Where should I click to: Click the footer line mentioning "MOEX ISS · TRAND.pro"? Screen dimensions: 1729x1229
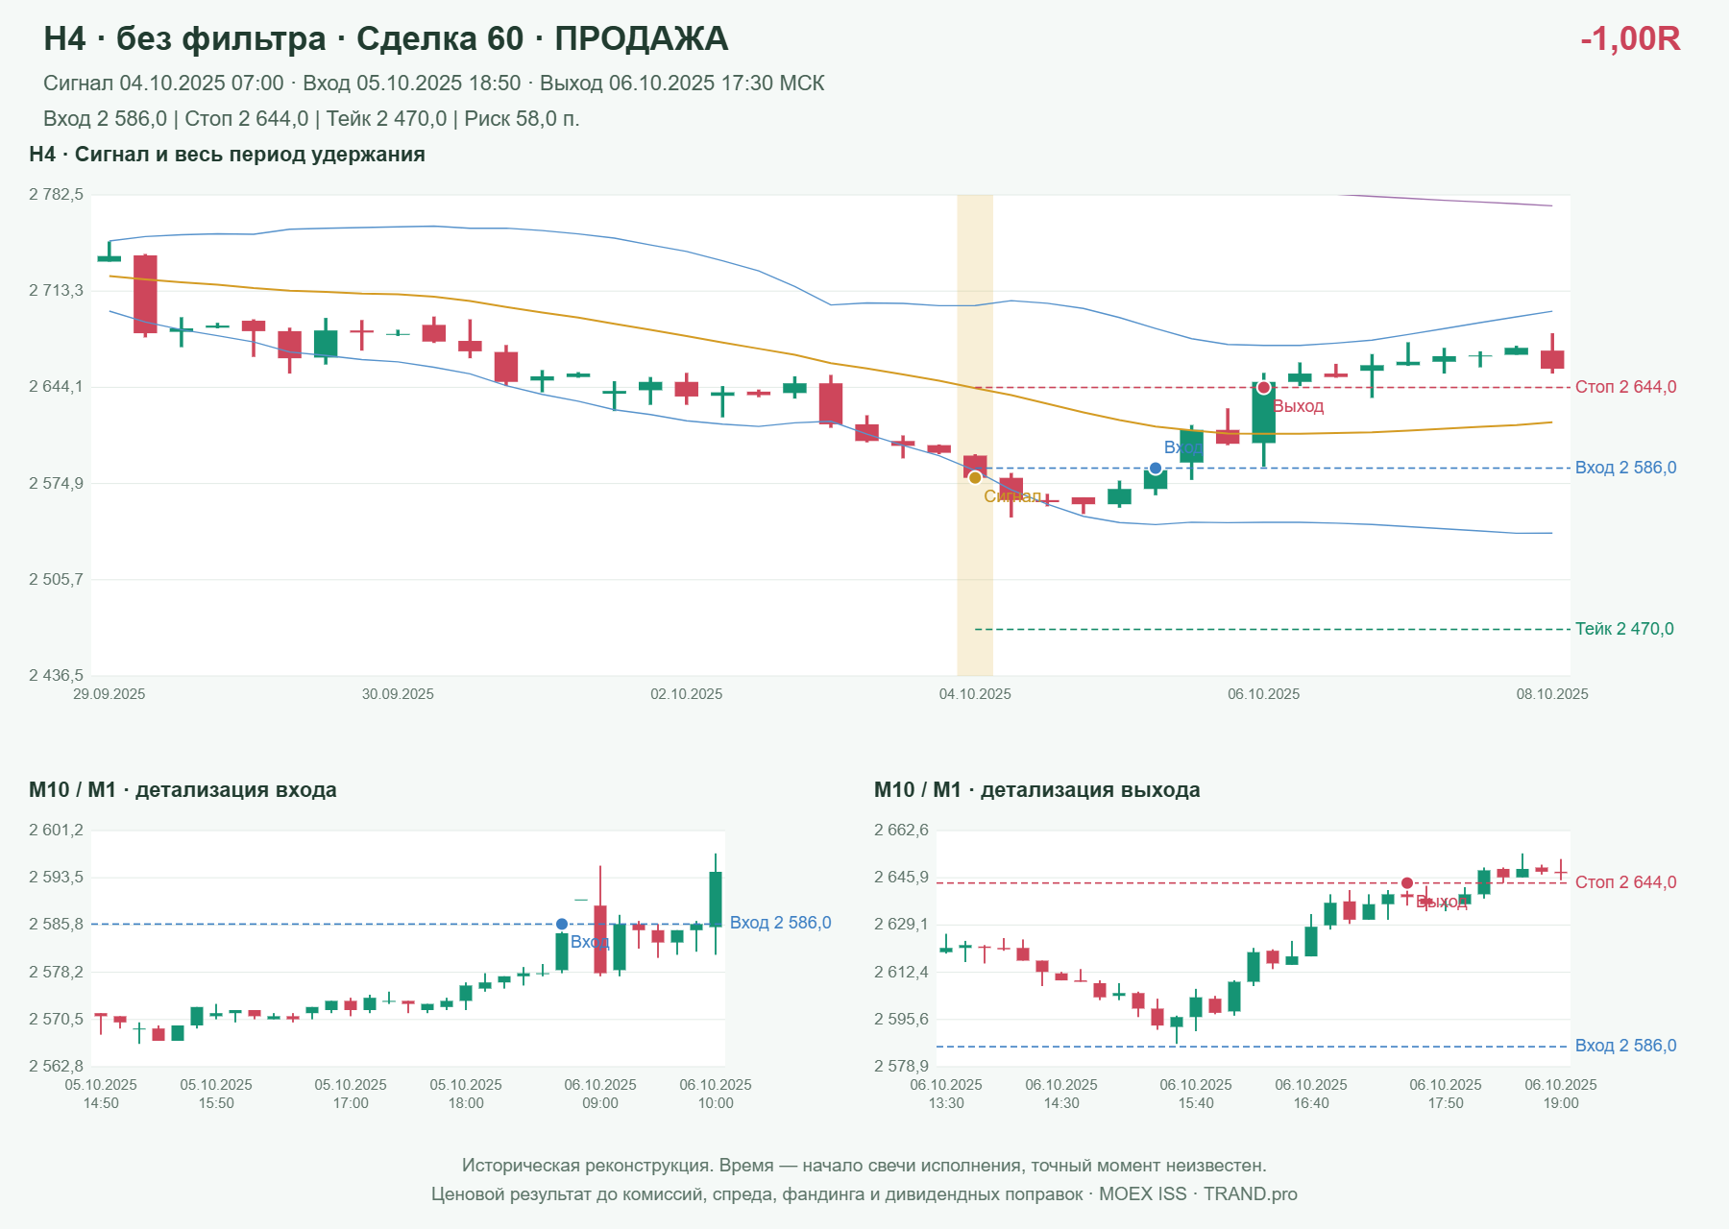point(864,1194)
